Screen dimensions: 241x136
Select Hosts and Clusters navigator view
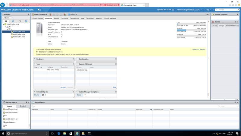6,21
